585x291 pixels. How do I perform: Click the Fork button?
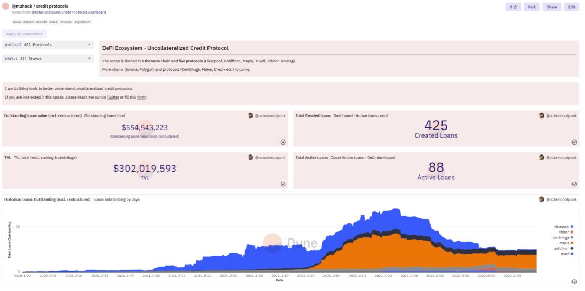[x=531, y=7]
